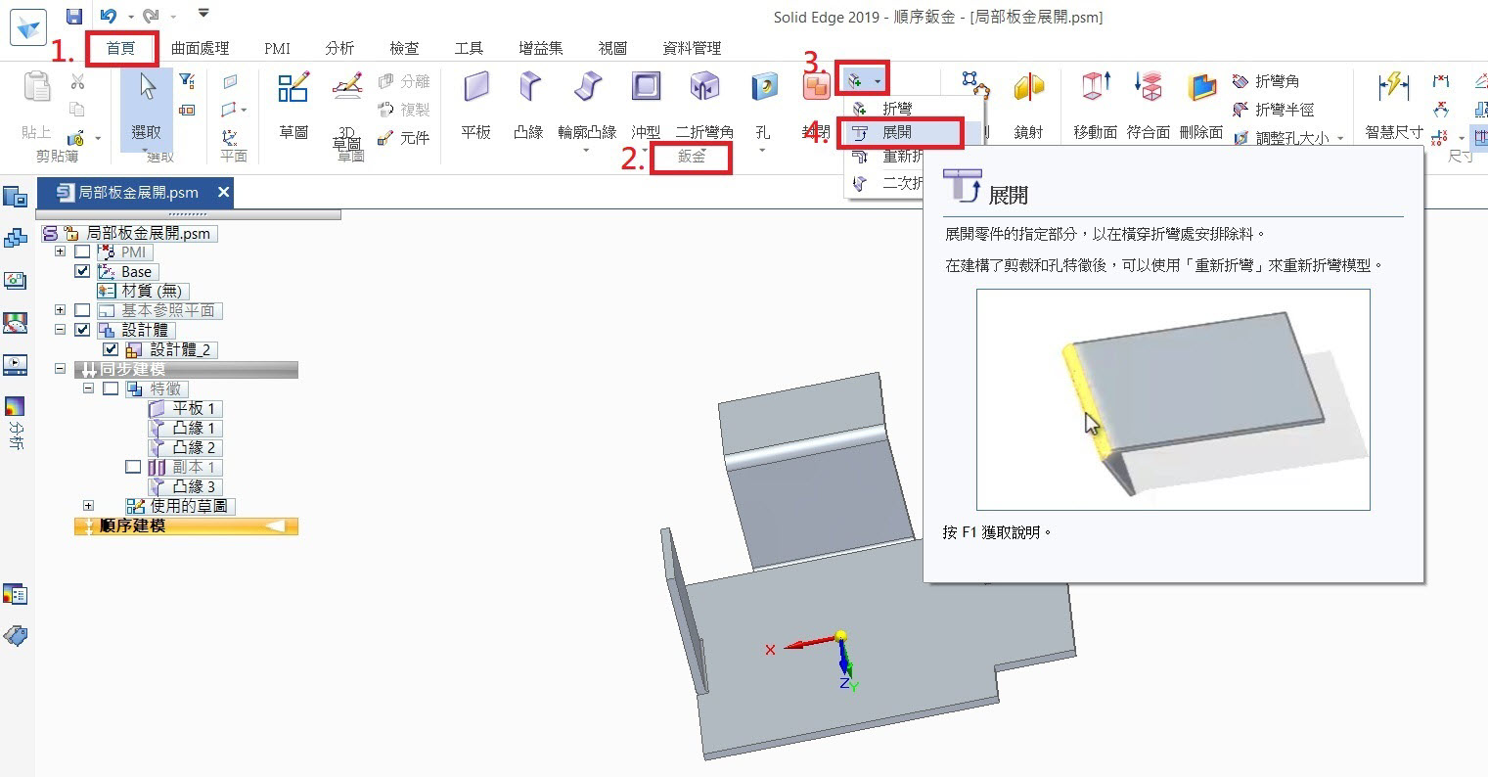Click the 順序建模 orange bar
The image size is (1488, 777).
(186, 526)
